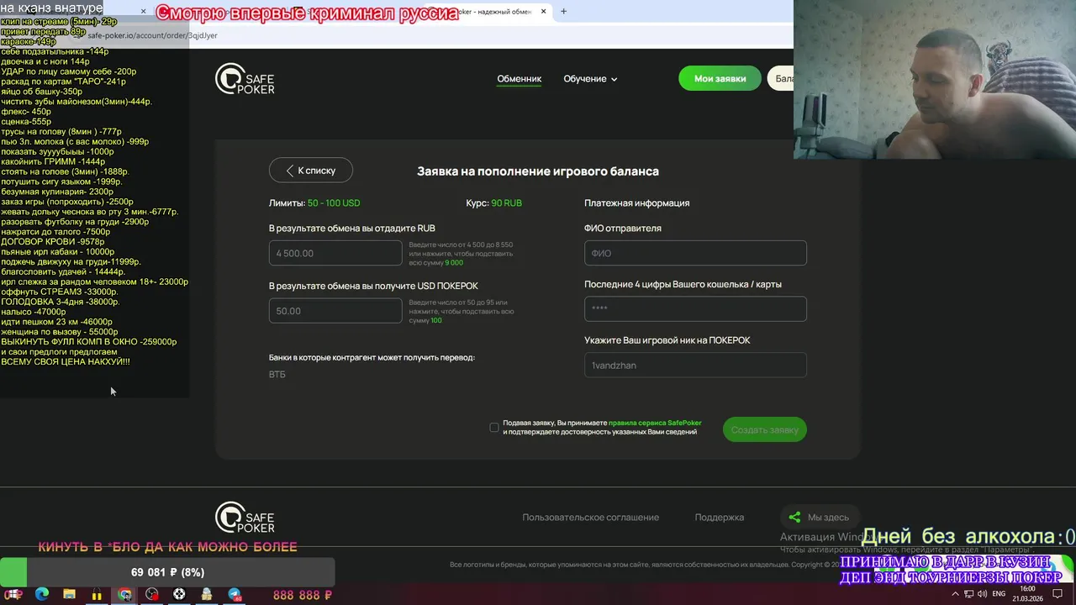Show hidden system tray icons
The height and width of the screenshot is (605, 1076).
[x=955, y=594]
